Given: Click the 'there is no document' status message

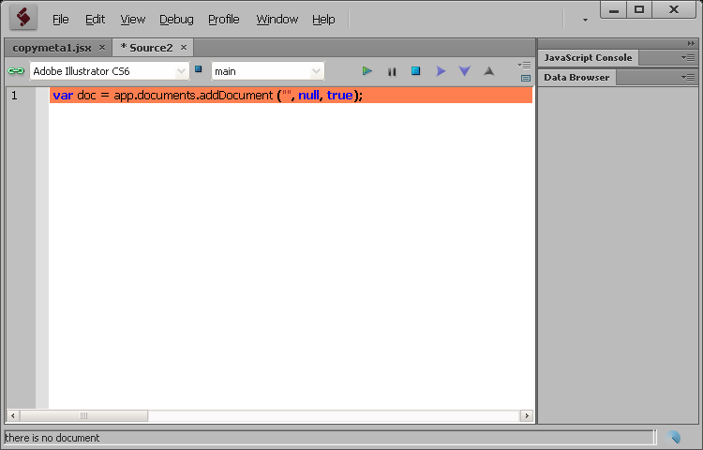Looking at the screenshot, I should coord(52,438).
